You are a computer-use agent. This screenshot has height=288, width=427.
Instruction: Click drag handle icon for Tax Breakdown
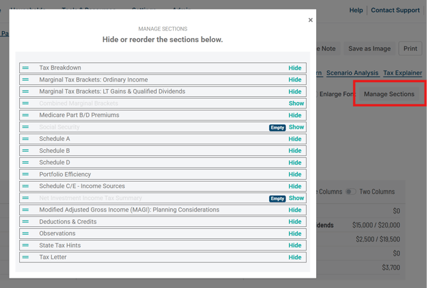click(25, 68)
